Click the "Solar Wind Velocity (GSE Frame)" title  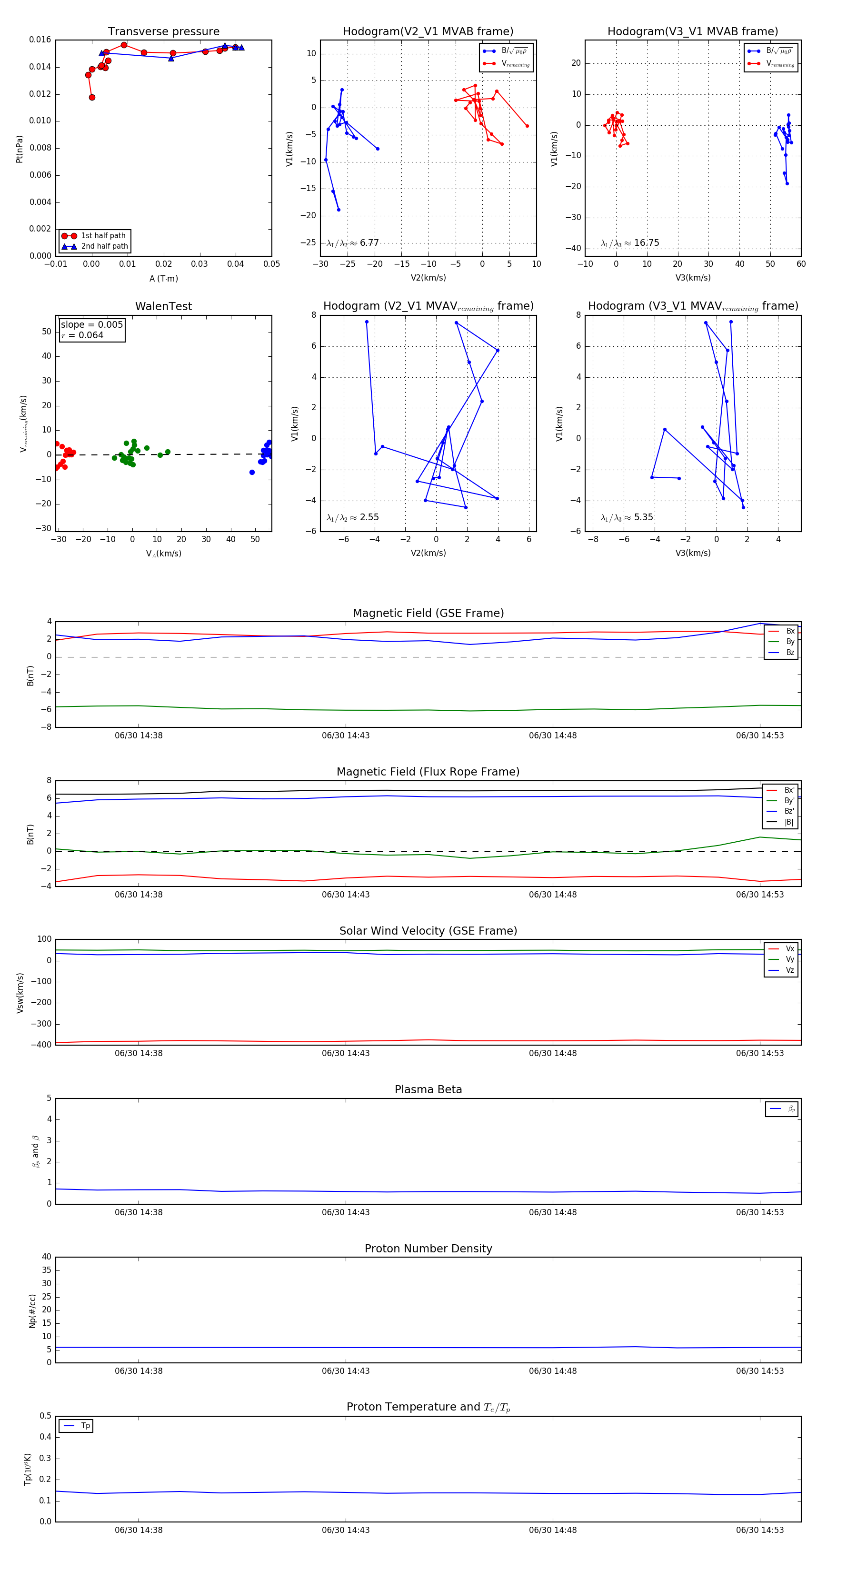[428, 931]
